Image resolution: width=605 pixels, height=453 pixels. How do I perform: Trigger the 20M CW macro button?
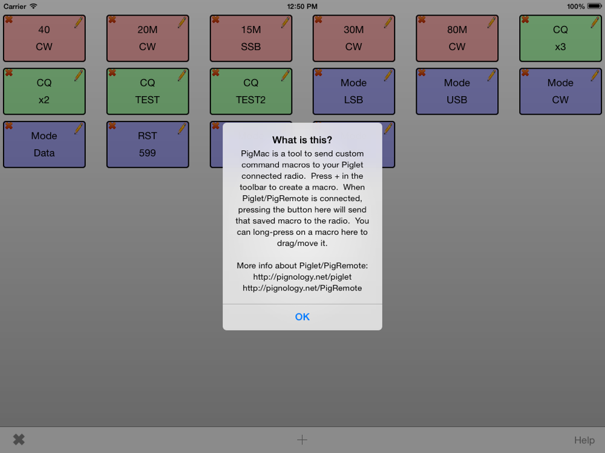[148, 38]
